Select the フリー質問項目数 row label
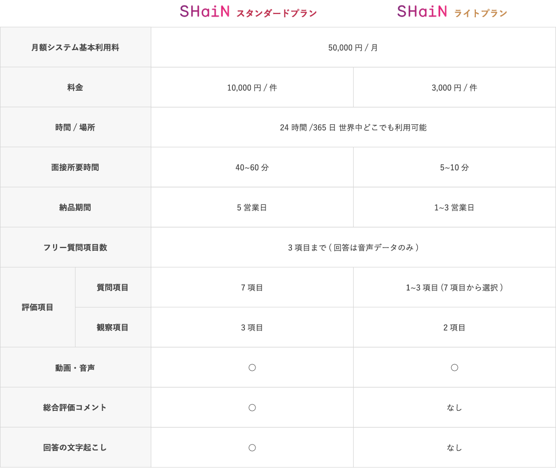The width and height of the screenshot is (556, 471). click(x=75, y=248)
